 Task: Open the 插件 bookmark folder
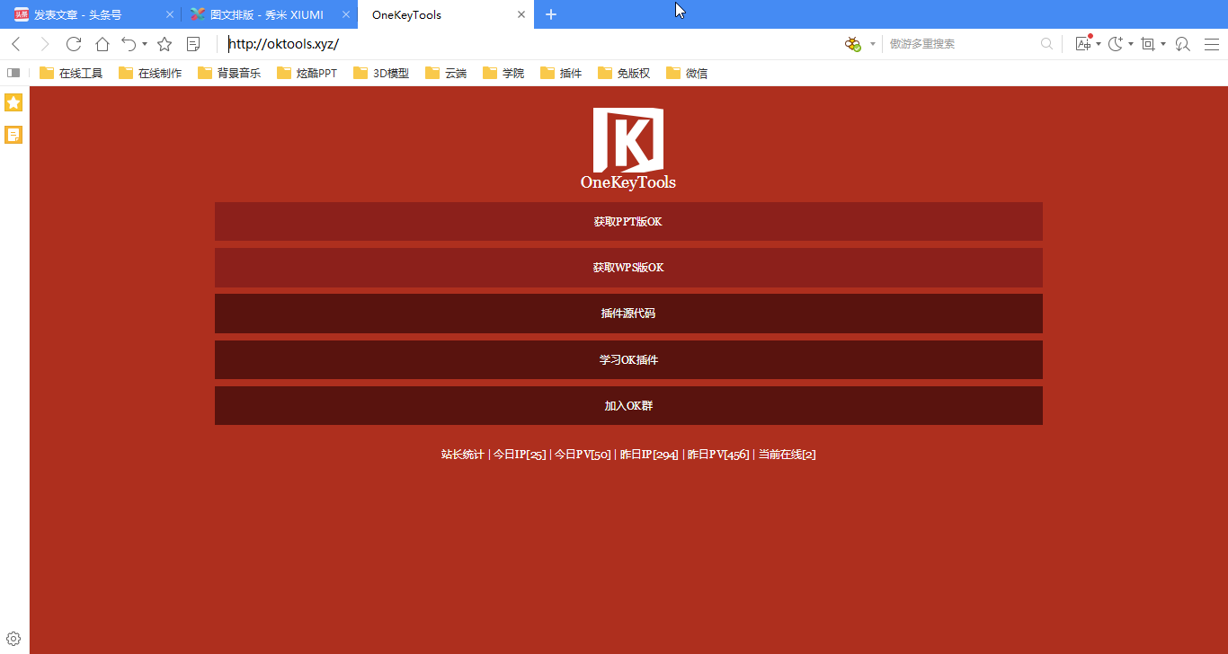[561, 73]
